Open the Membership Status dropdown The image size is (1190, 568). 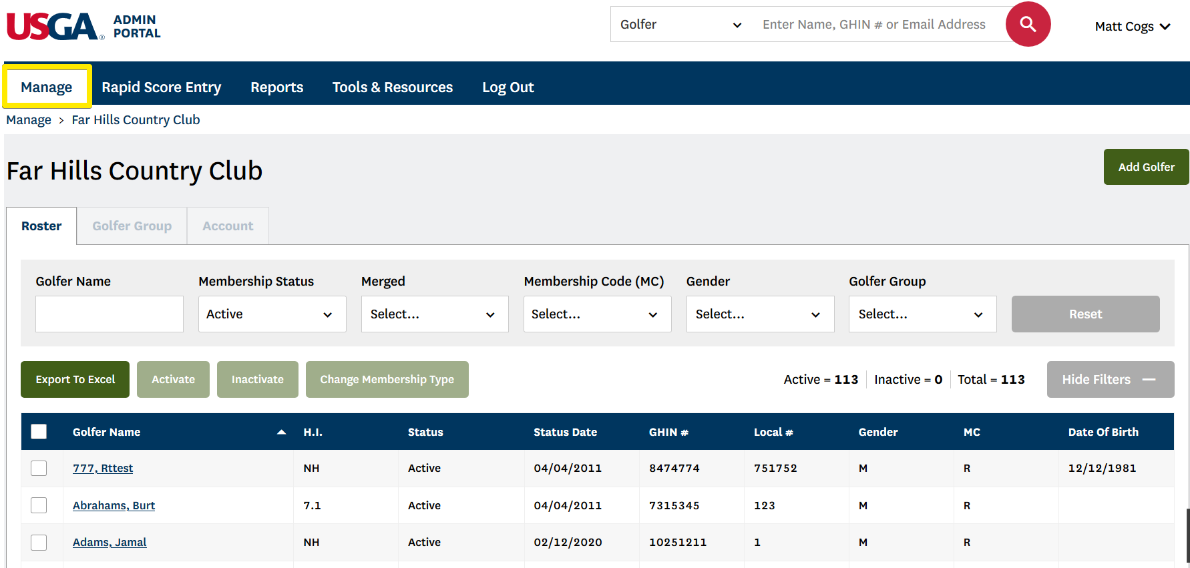pos(272,314)
